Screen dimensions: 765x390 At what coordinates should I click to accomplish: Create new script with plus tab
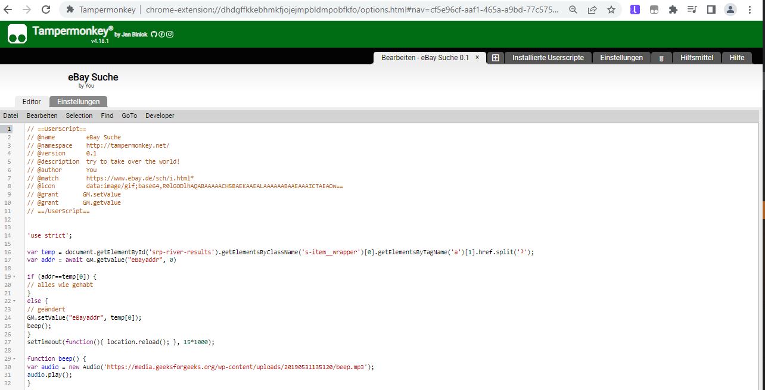(x=496, y=58)
